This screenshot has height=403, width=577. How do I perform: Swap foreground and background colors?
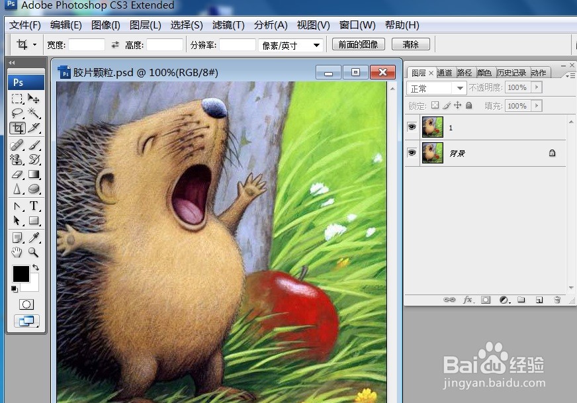pyautogui.click(x=36, y=267)
